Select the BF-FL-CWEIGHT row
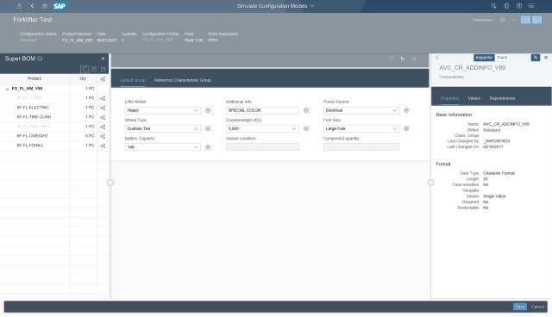The image size is (552, 317). click(54, 136)
